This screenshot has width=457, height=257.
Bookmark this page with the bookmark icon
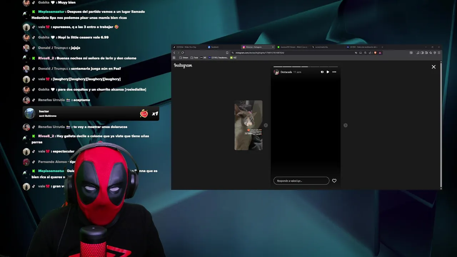point(227,53)
